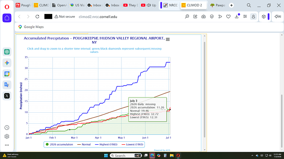Switch to the first CLIMO tab
This screenshot has width=284, height=159.
point(41,5)
